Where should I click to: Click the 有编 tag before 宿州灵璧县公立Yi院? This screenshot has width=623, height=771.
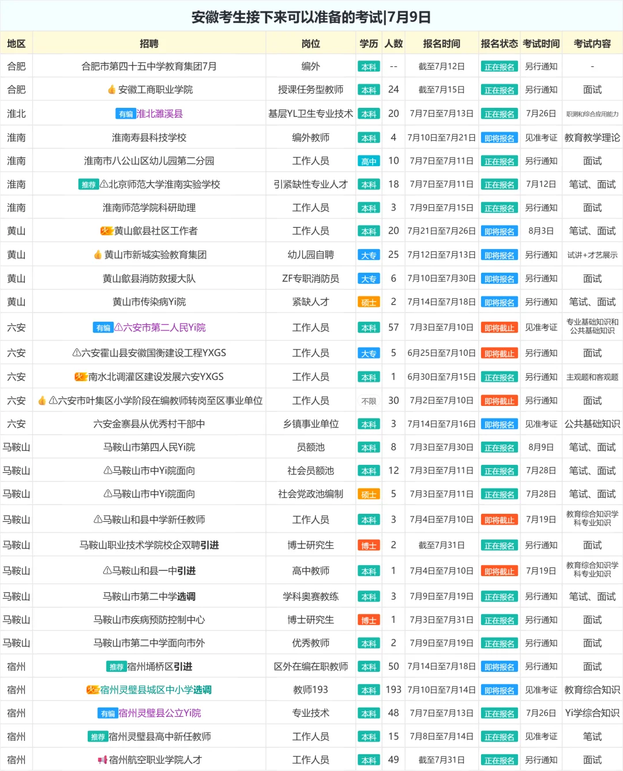(108, 713)
